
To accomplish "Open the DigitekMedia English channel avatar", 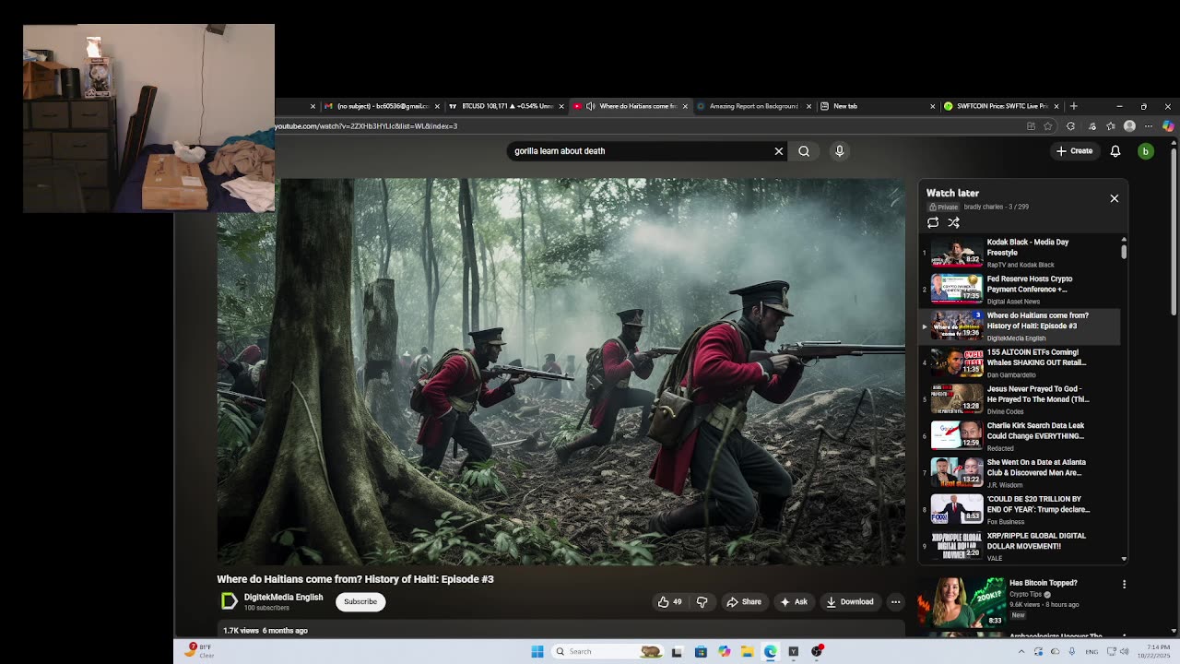I will click(229, 601).
